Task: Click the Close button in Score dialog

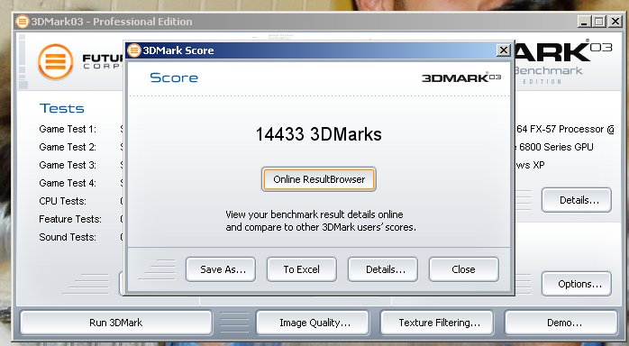Action: click(464, 269)
